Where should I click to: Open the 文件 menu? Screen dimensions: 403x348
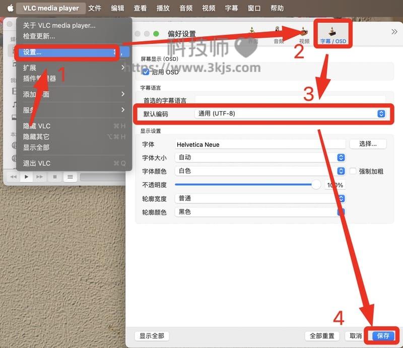95,8
